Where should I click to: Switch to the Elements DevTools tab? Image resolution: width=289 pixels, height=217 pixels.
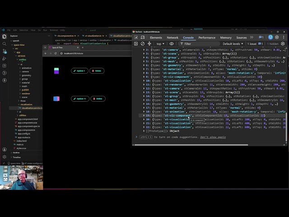coord(156,38)
